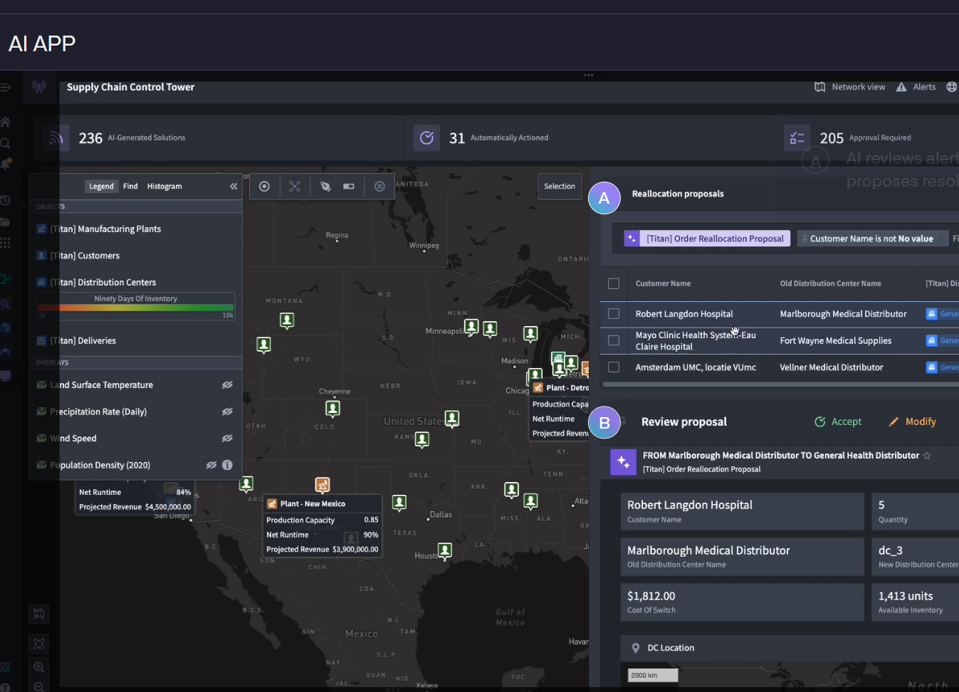Click the Ninety Days Of Inventory color gradient
The width and height of the screenshot is (959, 692).
(x=135, y=308)
